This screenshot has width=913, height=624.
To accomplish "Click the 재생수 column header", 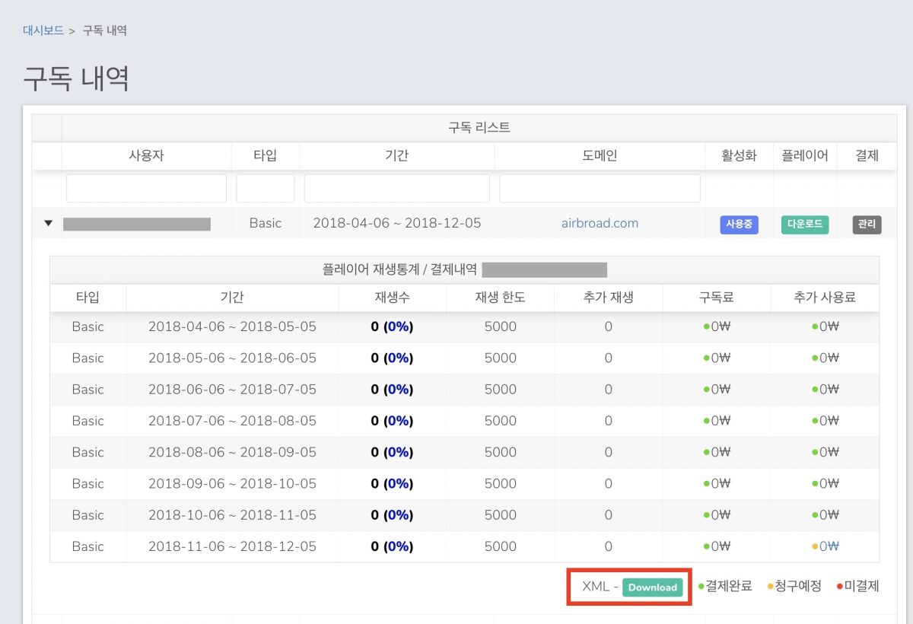I will 392,297.
